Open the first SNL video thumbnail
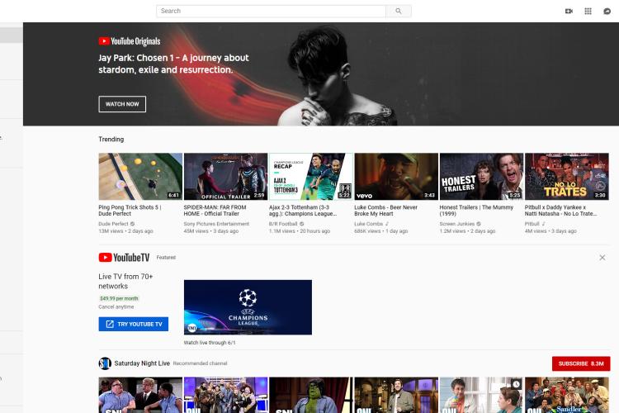Viewport: 619px width, 413px height. [140, 395]
